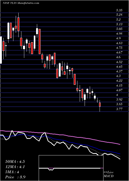Click the 4.15 price axis label
The width and height of the screenshot is (129, 181).
[x=119, y=86]
